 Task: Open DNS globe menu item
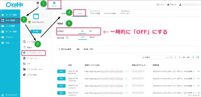tap(10, 43)
